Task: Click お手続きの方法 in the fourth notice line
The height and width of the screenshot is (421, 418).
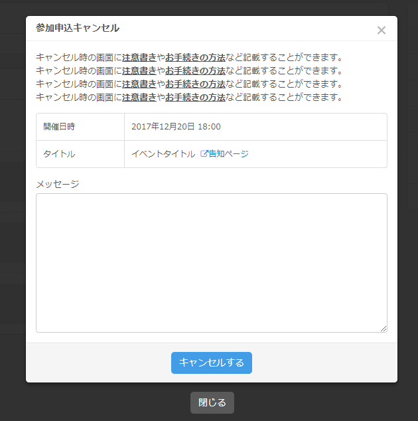Action: pyautogui.click(x=195, y=98)
